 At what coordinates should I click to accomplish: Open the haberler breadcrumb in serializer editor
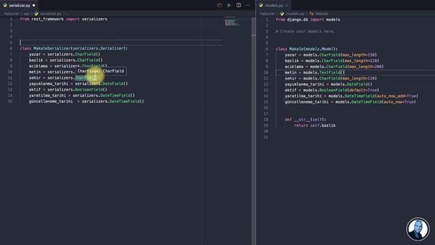[12, 14]
